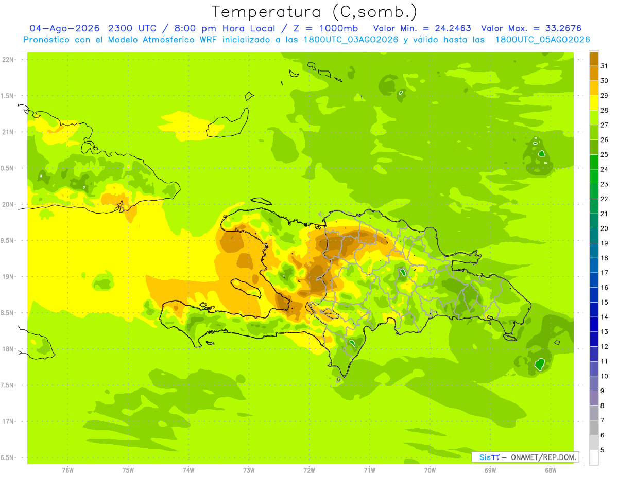Select the valid time "1800UTC_05AGO2026"
This screenshot has width=618, height=477.
pyautogui.click(x=542, y=40)
